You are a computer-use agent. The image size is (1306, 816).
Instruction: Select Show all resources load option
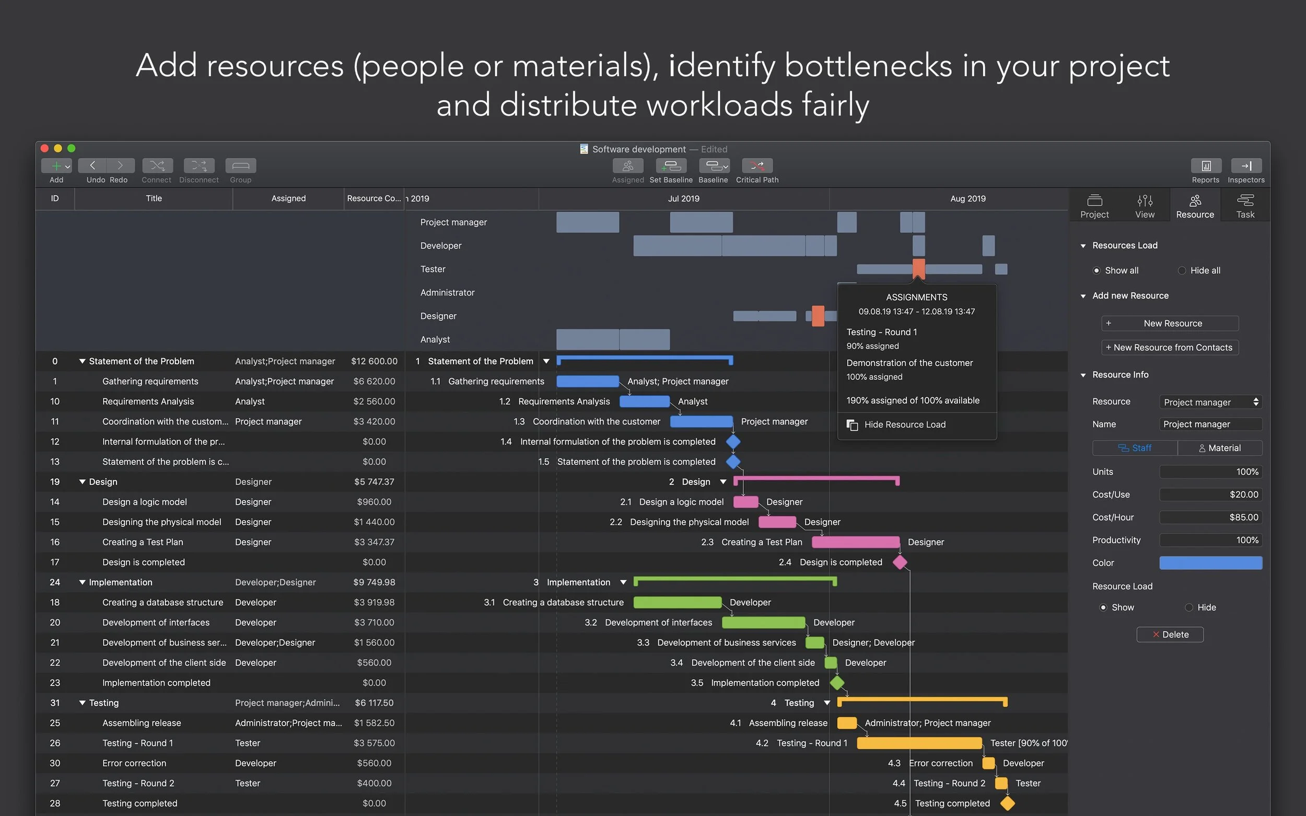click(x=1097, y=270)
